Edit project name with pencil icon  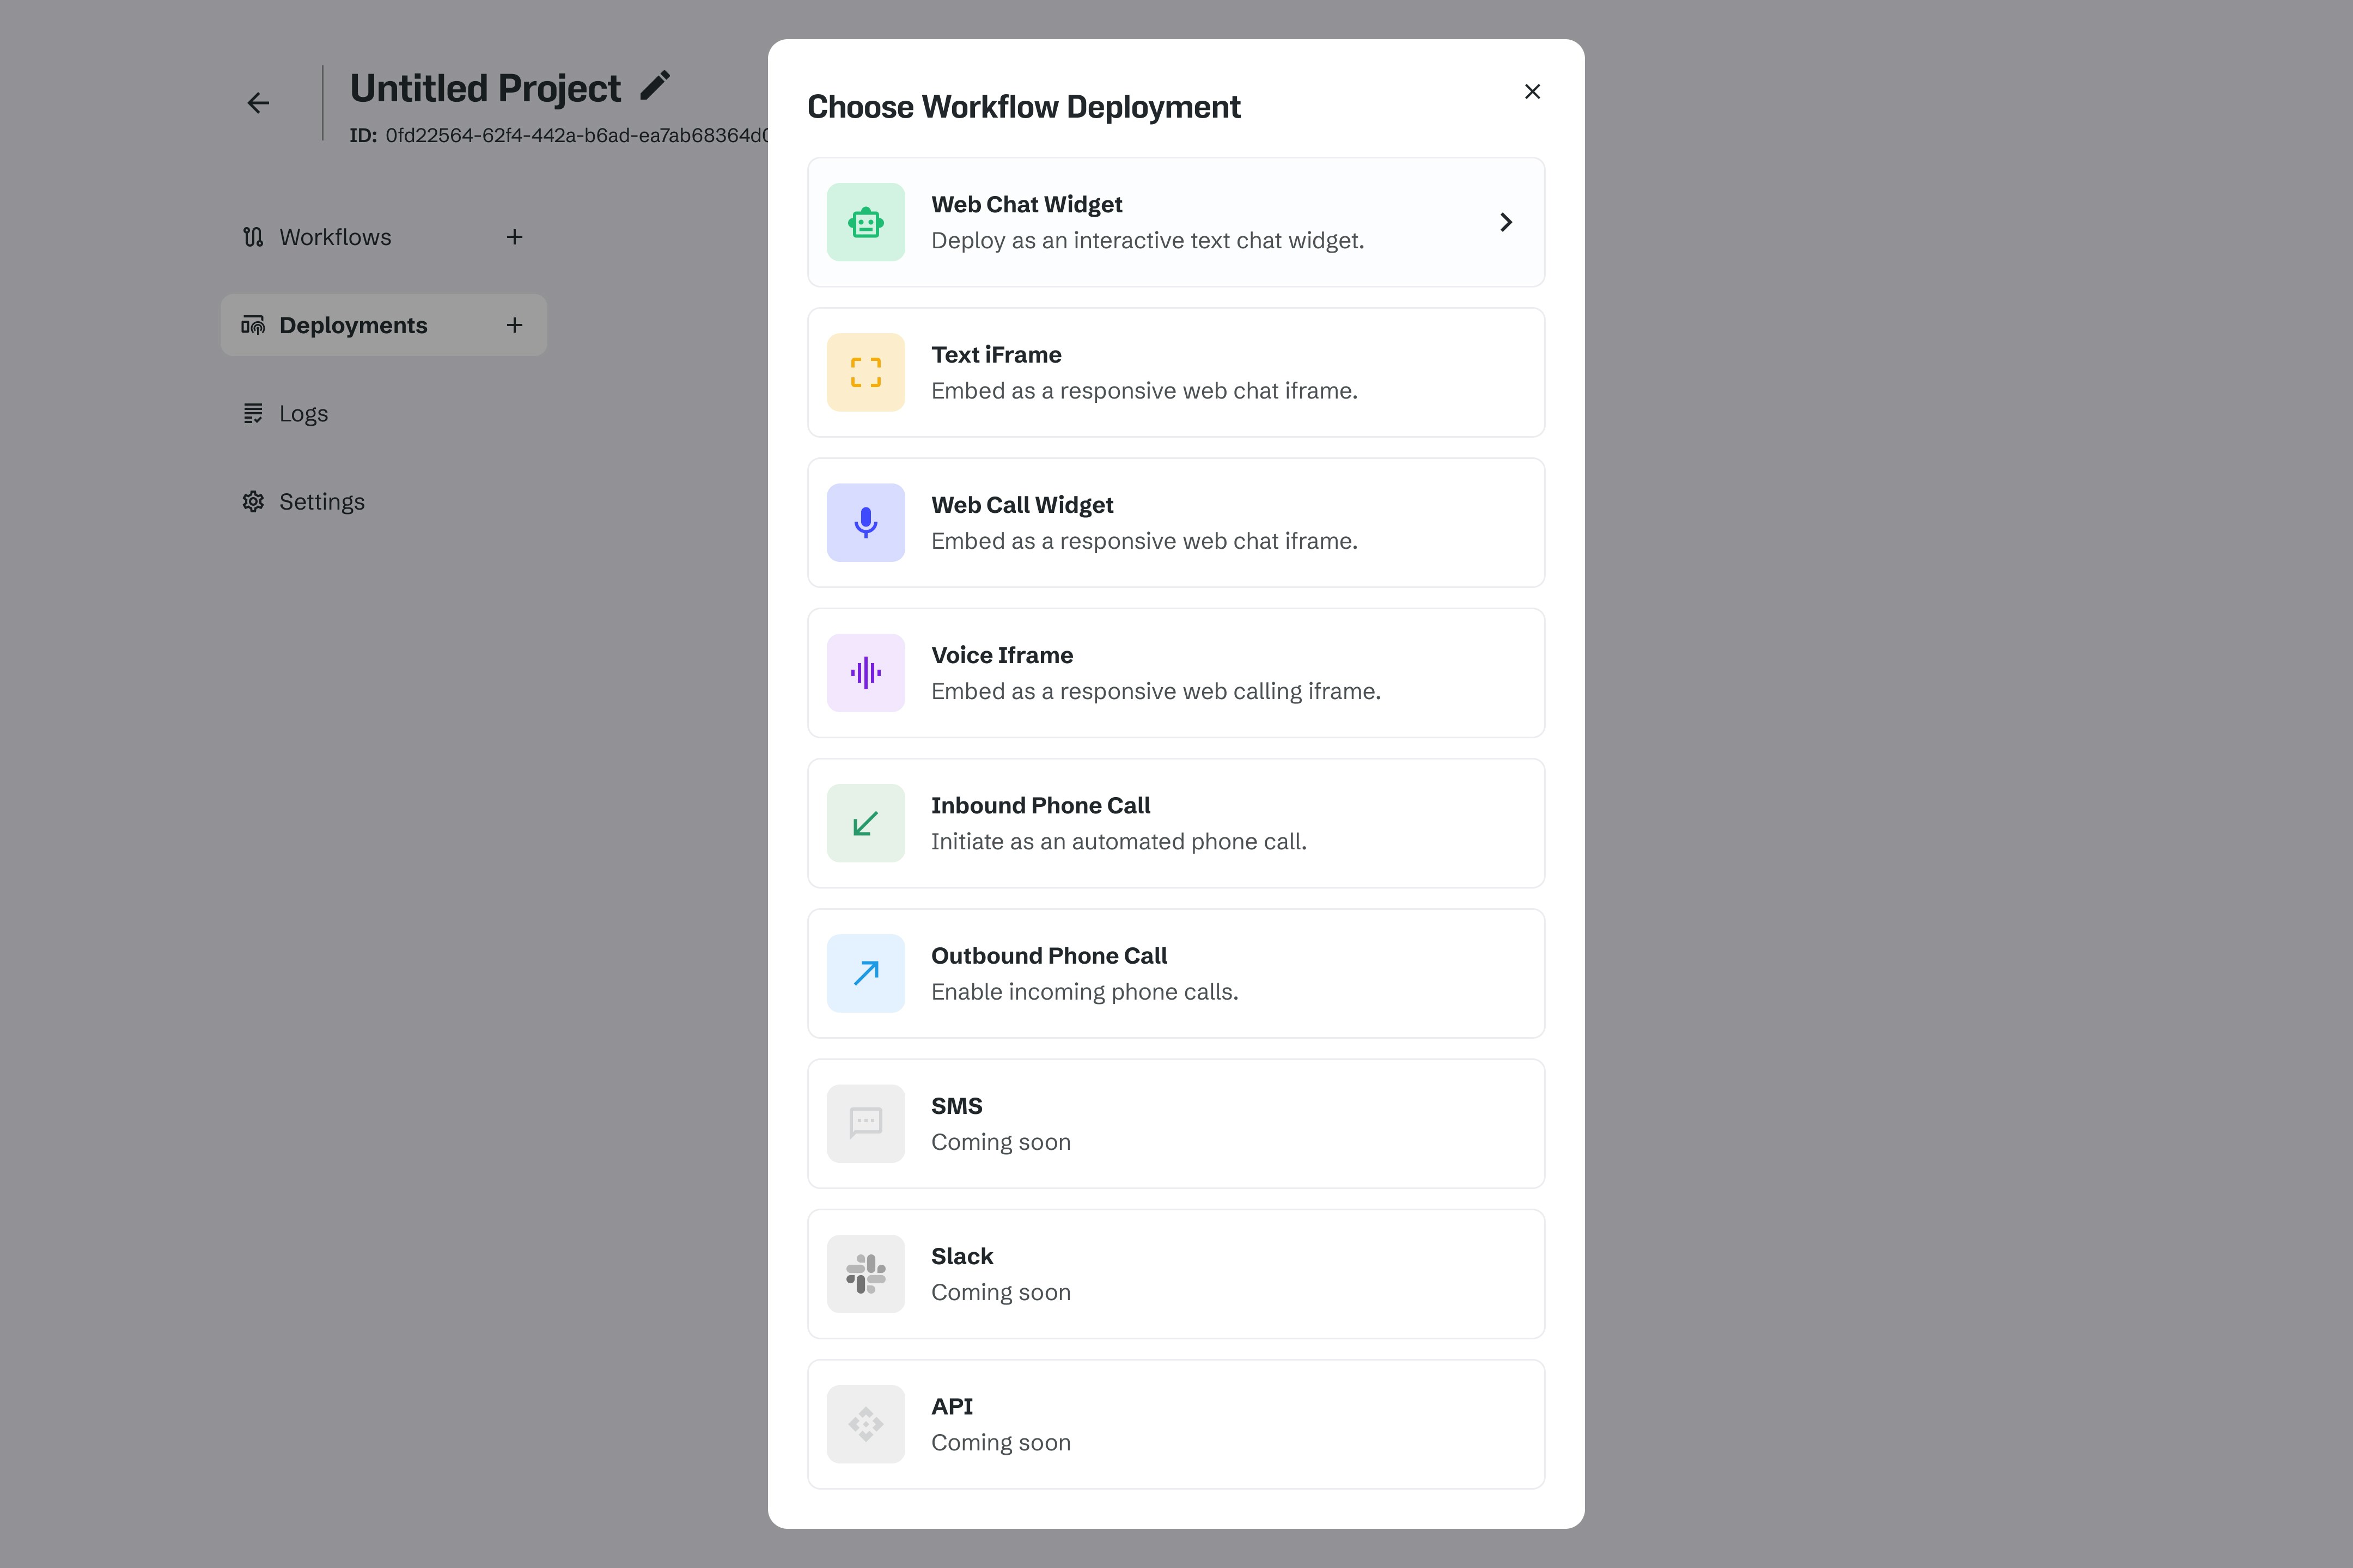pyautogui.click(x=655, y=86)
